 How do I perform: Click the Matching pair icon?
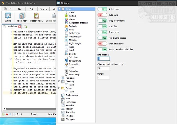pyautogui.click(x=66, y=37)
